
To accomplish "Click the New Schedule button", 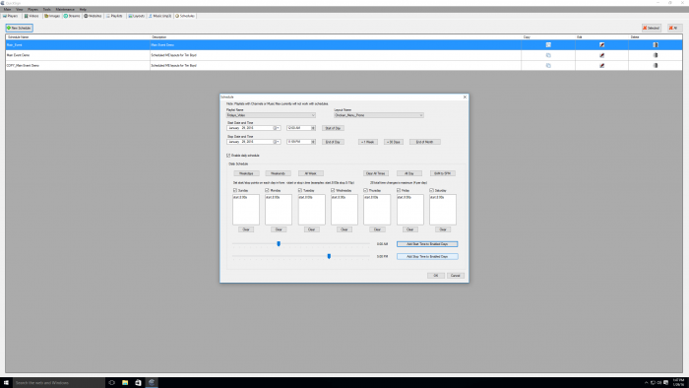I will coord(19,28).
